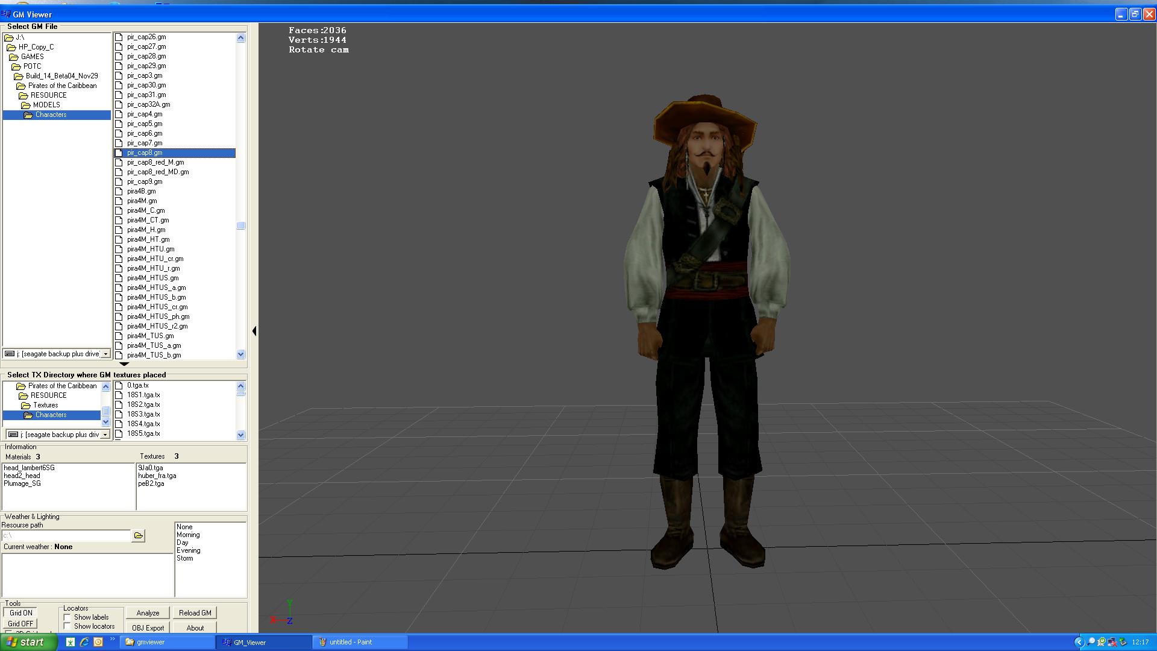Click the GAMES folder icon
The image size is (1157, 651).
coord(14,57)
